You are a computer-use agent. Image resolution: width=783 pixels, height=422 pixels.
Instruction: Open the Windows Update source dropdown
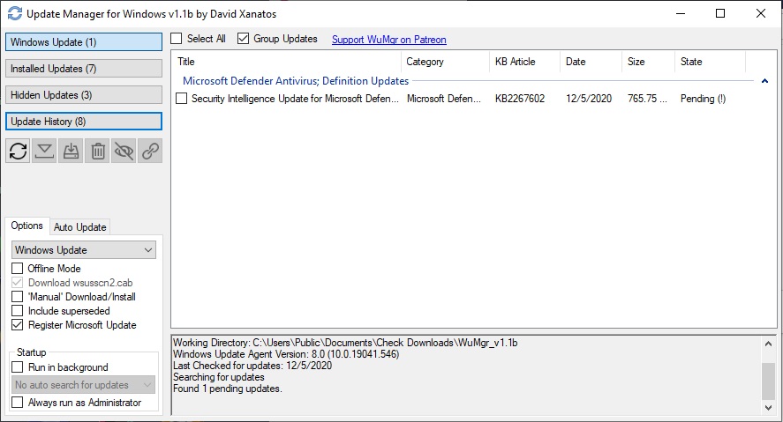point(84,250)
